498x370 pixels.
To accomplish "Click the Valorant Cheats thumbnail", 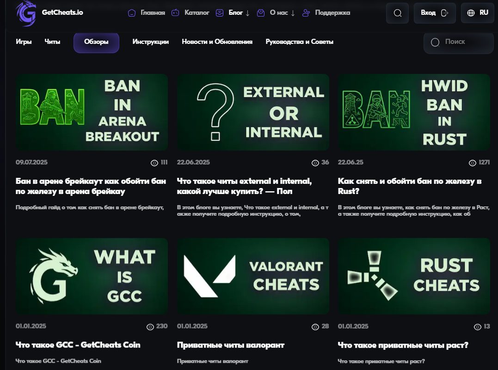I will 253,276.
